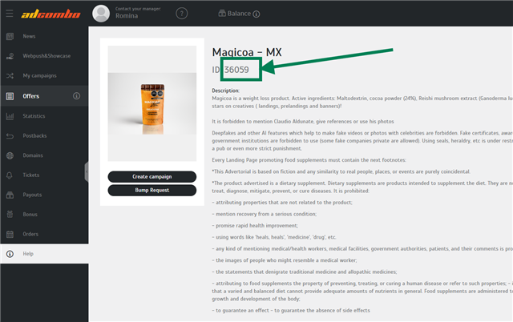This screenshot has width=513, height=322.
Task: Click the Balance wallet icon
Action: coord(222,14)
